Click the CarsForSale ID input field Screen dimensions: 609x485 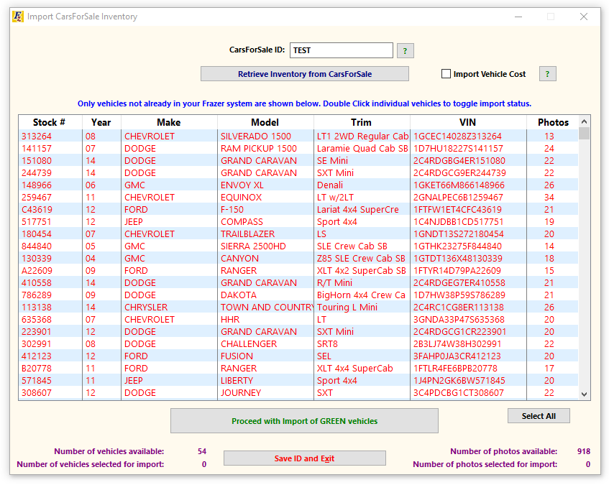pos(342,50)
